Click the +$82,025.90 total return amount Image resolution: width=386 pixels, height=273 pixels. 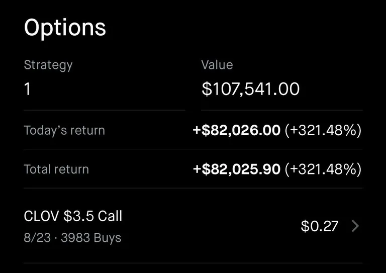tap(237, 169)
